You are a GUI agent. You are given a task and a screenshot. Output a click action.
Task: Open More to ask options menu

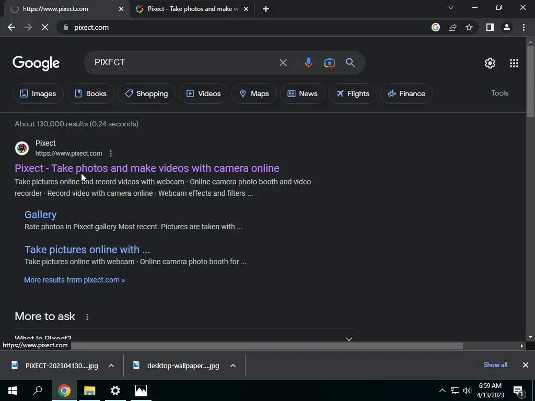[x=87, y=317]
